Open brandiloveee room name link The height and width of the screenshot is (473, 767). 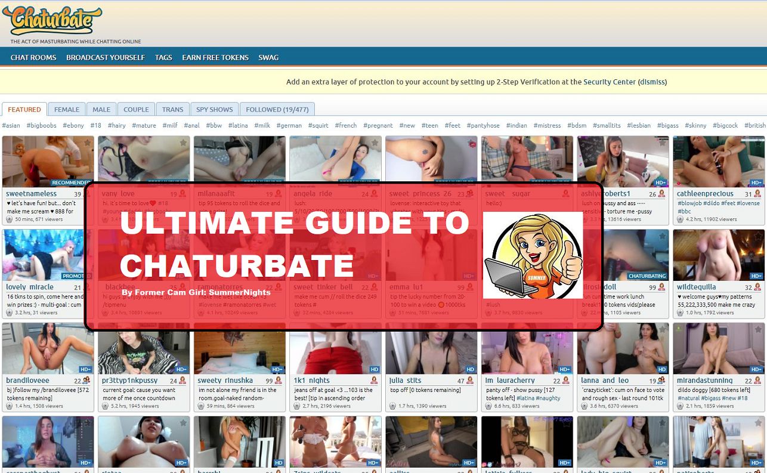tap(27, 381)
